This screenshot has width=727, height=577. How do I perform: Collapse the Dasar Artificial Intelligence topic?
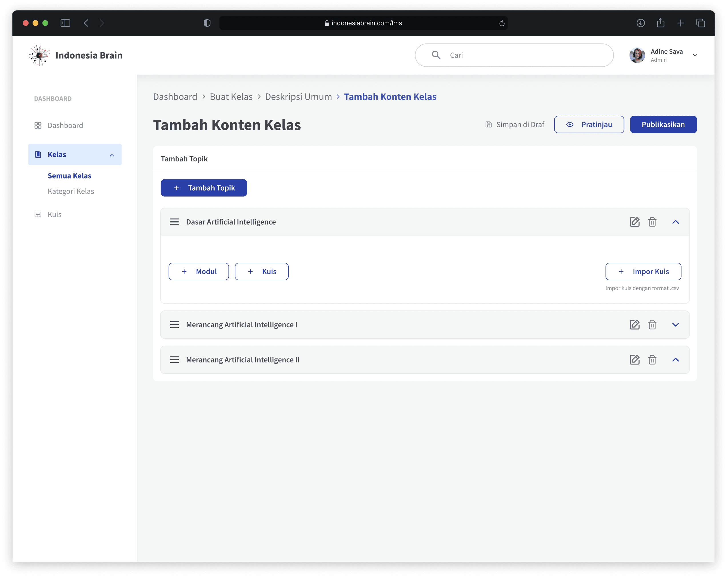(x=675, y=222)
